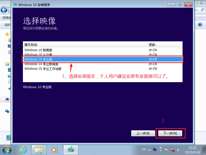206x155 pixels.
Task: Click the network status tray icon
Action: (x=173, y=150)
